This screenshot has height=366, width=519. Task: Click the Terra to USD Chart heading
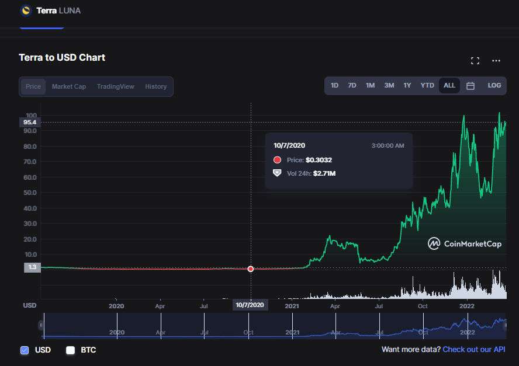(x=62, y=58)
